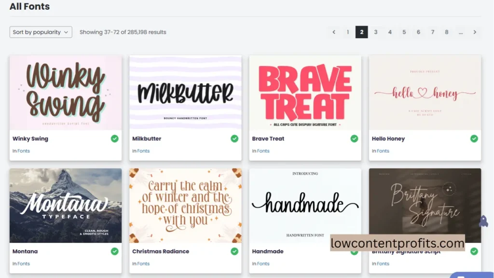Click the Christmas Radiance title

click(x=161, y=251)
